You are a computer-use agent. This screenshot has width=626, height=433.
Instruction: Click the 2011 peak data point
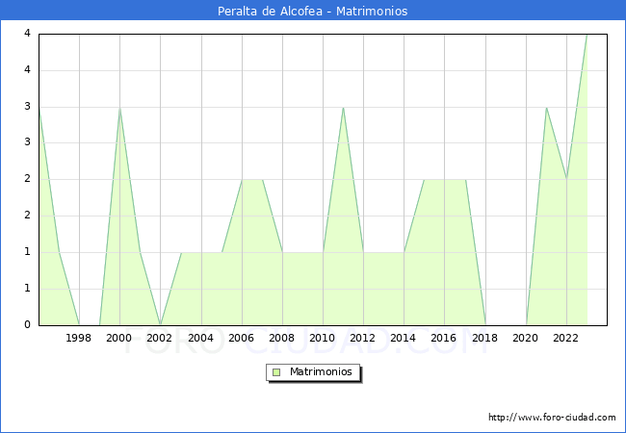click(x=344, y=107)
